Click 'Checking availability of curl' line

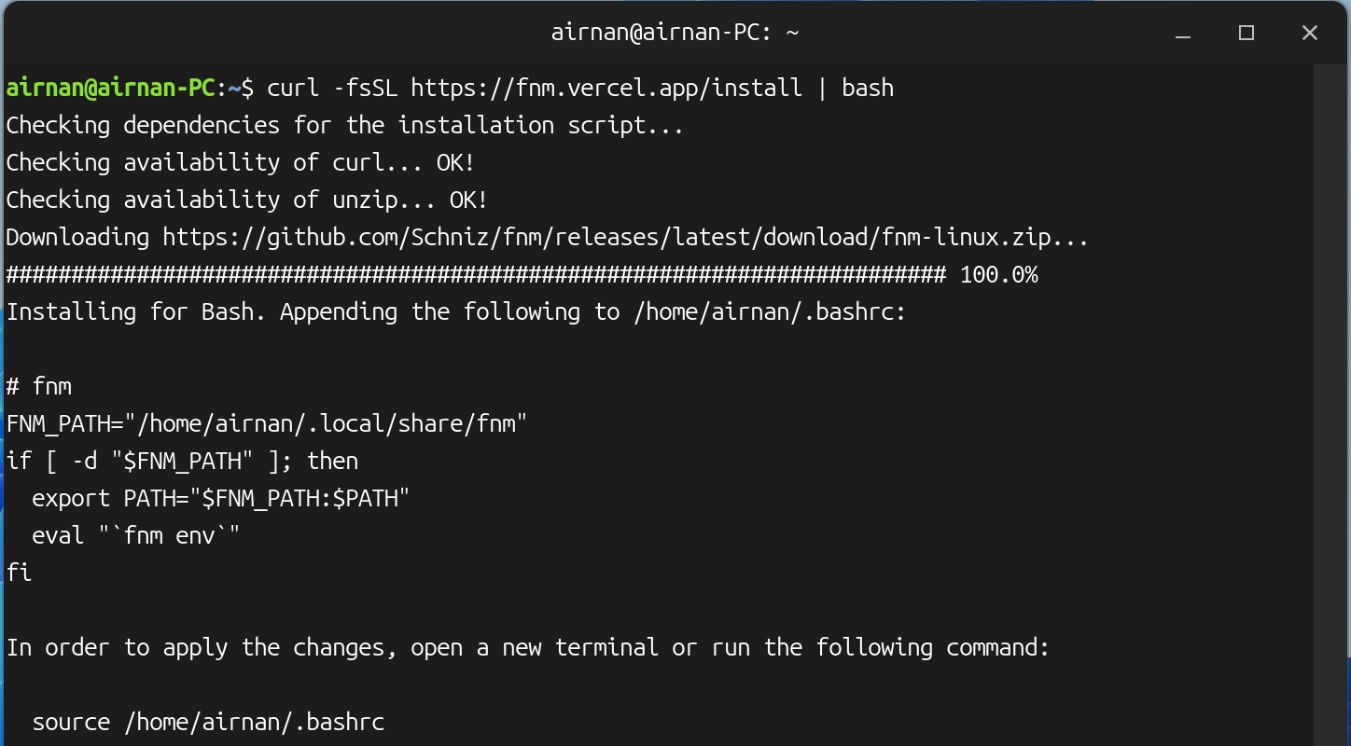(241, 162)
